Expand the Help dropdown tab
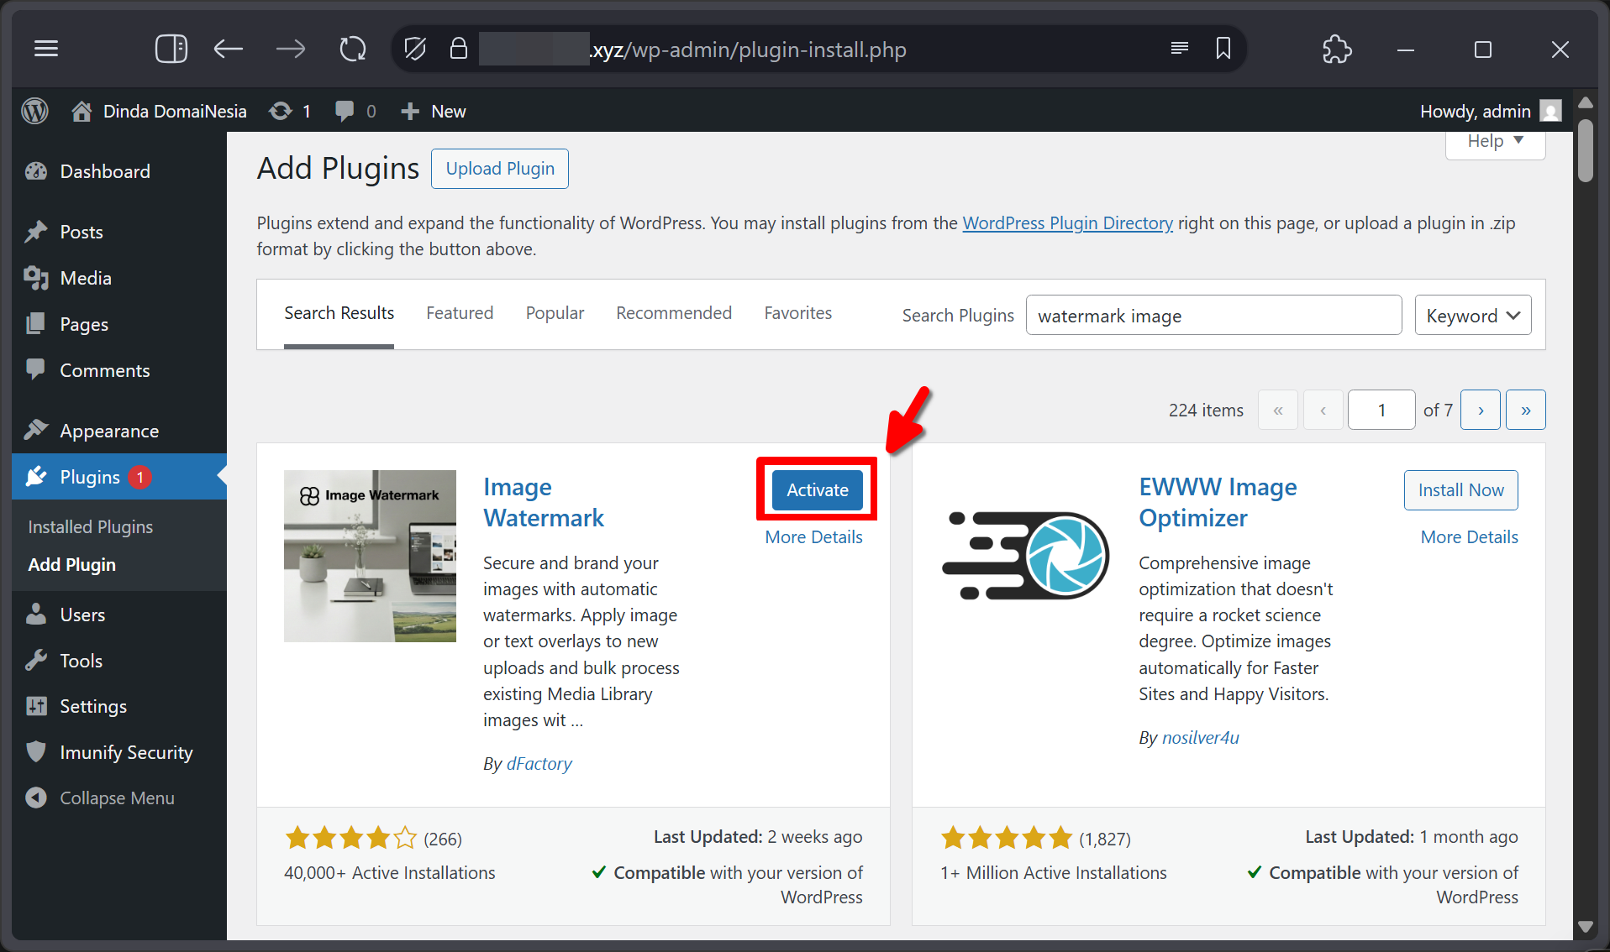This screenshot has width=1610, height=952. [1495, 141]
